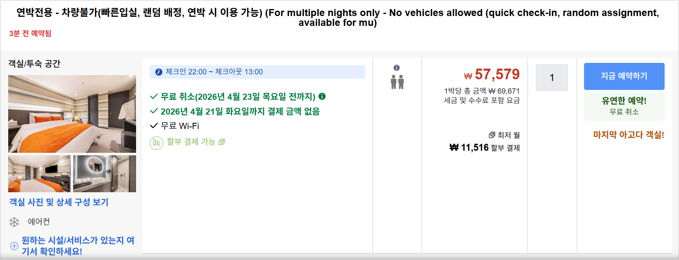Select the two-person occupancy icon
Image resolution: width=679 pixels, height=260 pixels.
click(398, 82)
